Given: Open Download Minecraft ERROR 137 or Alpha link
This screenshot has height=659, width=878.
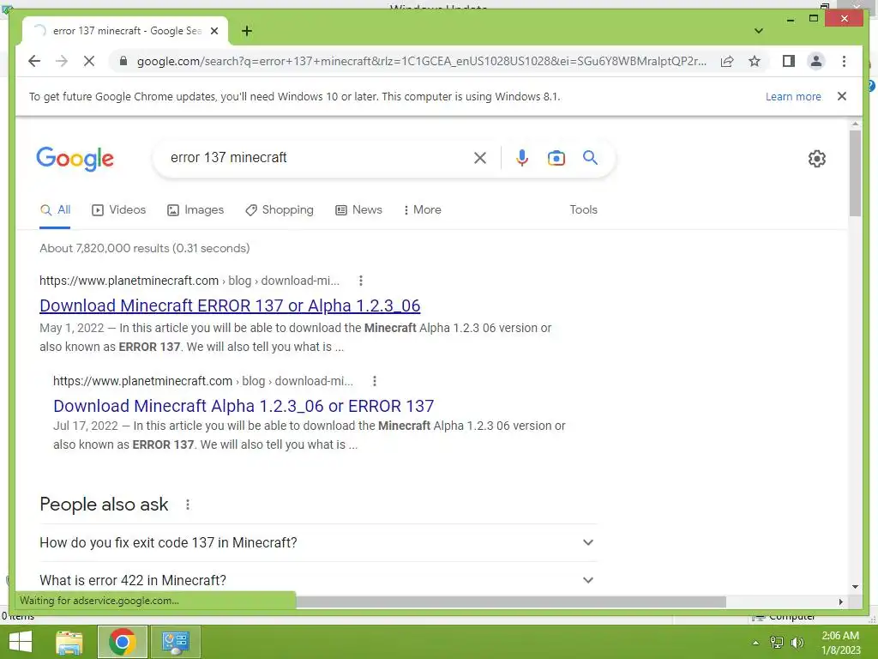Looking at the screenshot, I should coord(230,305).
